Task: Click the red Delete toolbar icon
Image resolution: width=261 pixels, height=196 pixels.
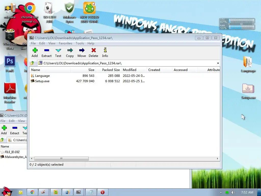Action: (93, 53)
